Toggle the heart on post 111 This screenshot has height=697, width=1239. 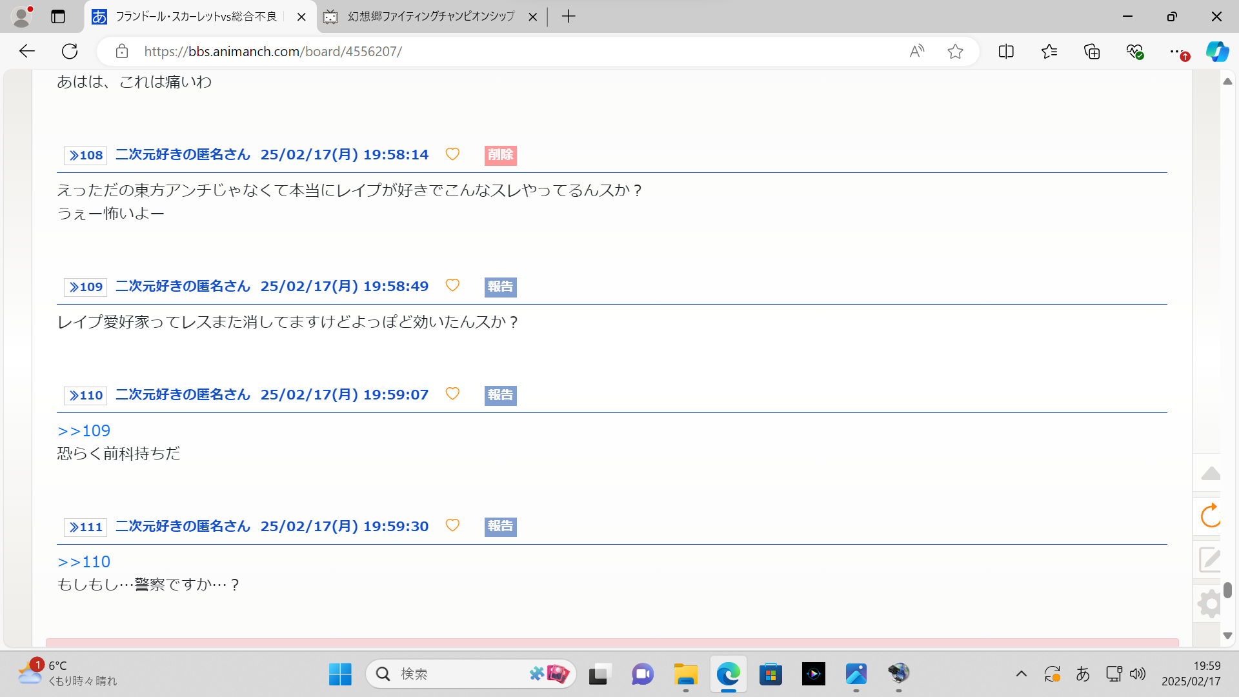click(452, 525)
